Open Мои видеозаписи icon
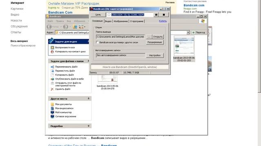 click(x=52, y=108)
